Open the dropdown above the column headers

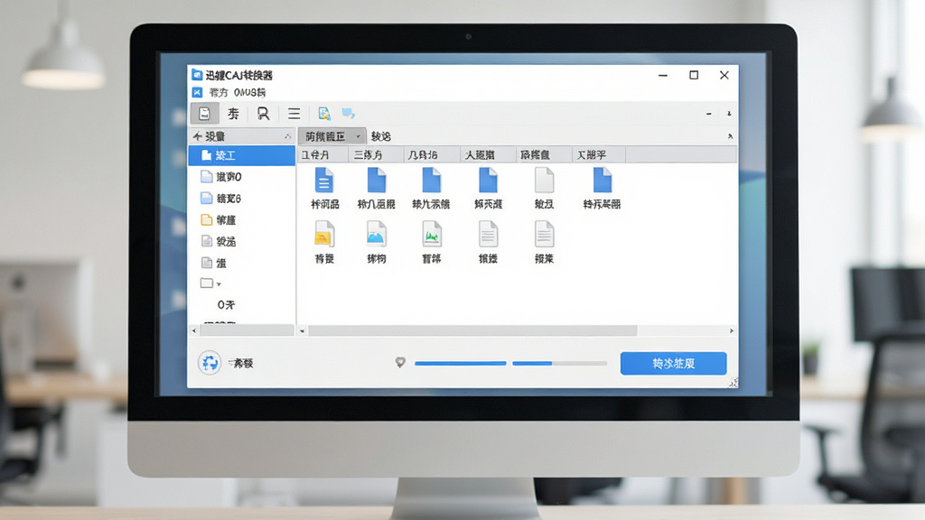[x=332, y=136]
